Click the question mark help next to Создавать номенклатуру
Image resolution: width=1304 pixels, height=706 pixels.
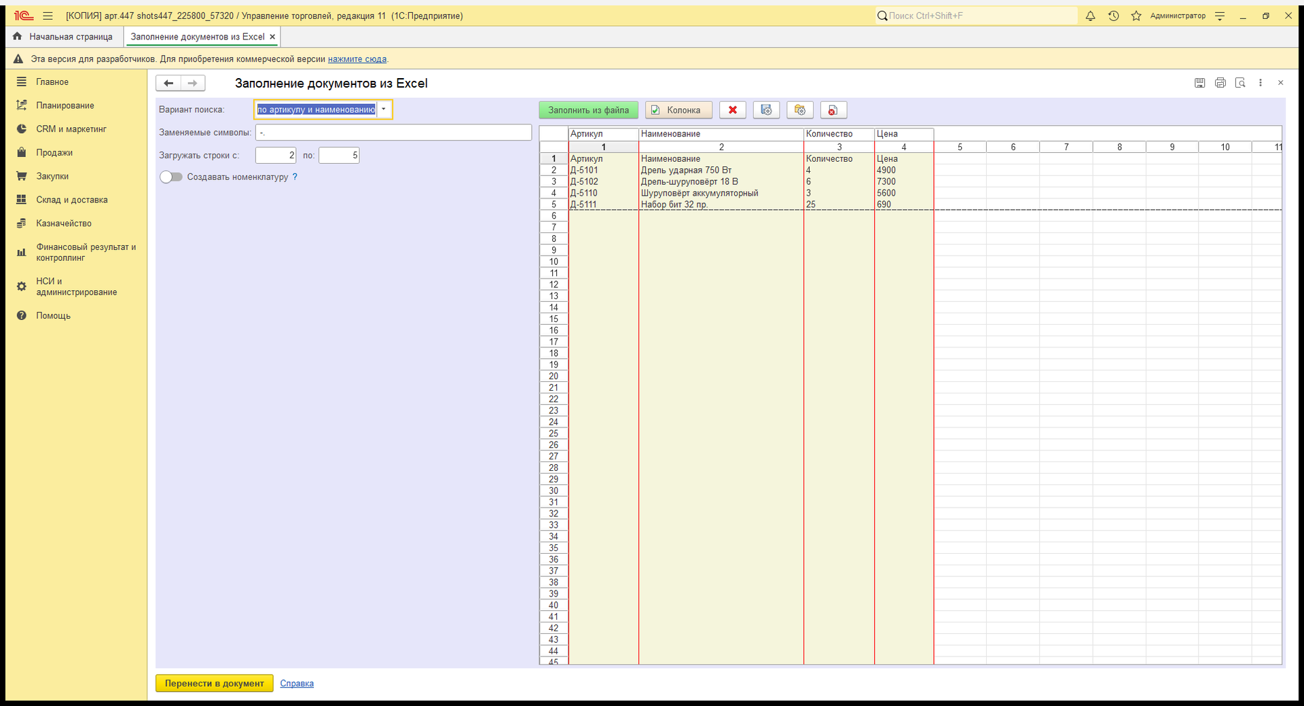(x=295, y=177)
